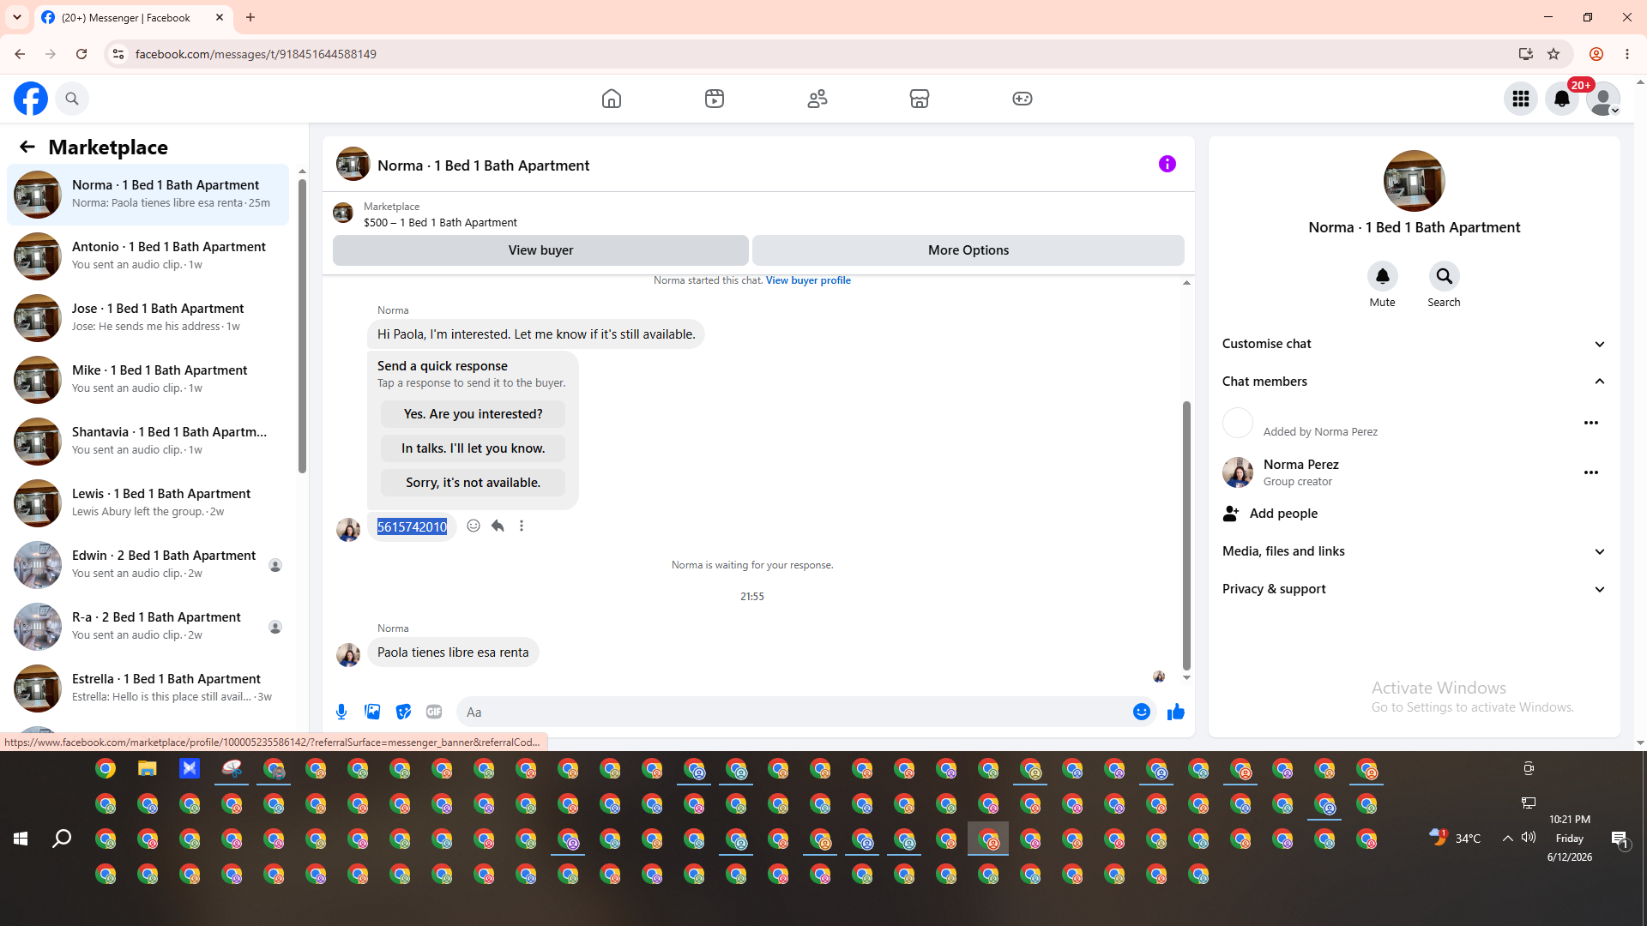Open emoji picker in message box

coord(1142,712)
